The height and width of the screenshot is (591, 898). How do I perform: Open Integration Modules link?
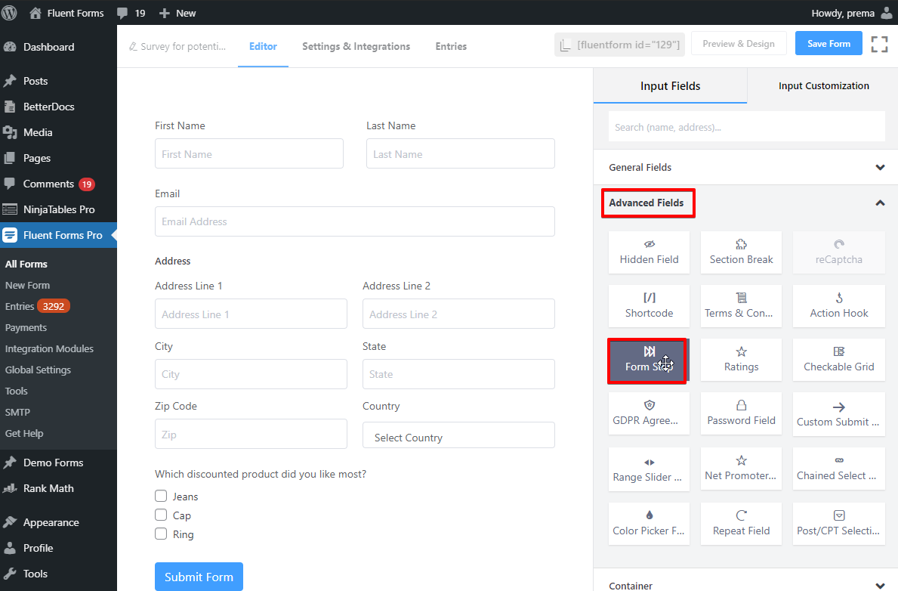coord(49,348)
